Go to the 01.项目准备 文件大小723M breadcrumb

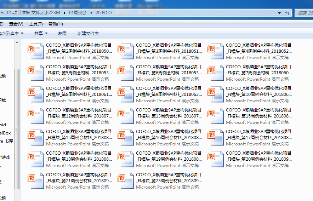coord(34,13)
